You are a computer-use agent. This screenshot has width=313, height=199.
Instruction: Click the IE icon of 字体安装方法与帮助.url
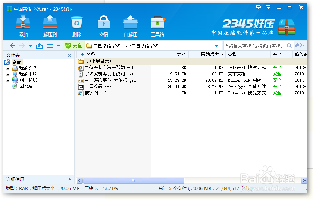pyautogui.click(x=81, y=68)
